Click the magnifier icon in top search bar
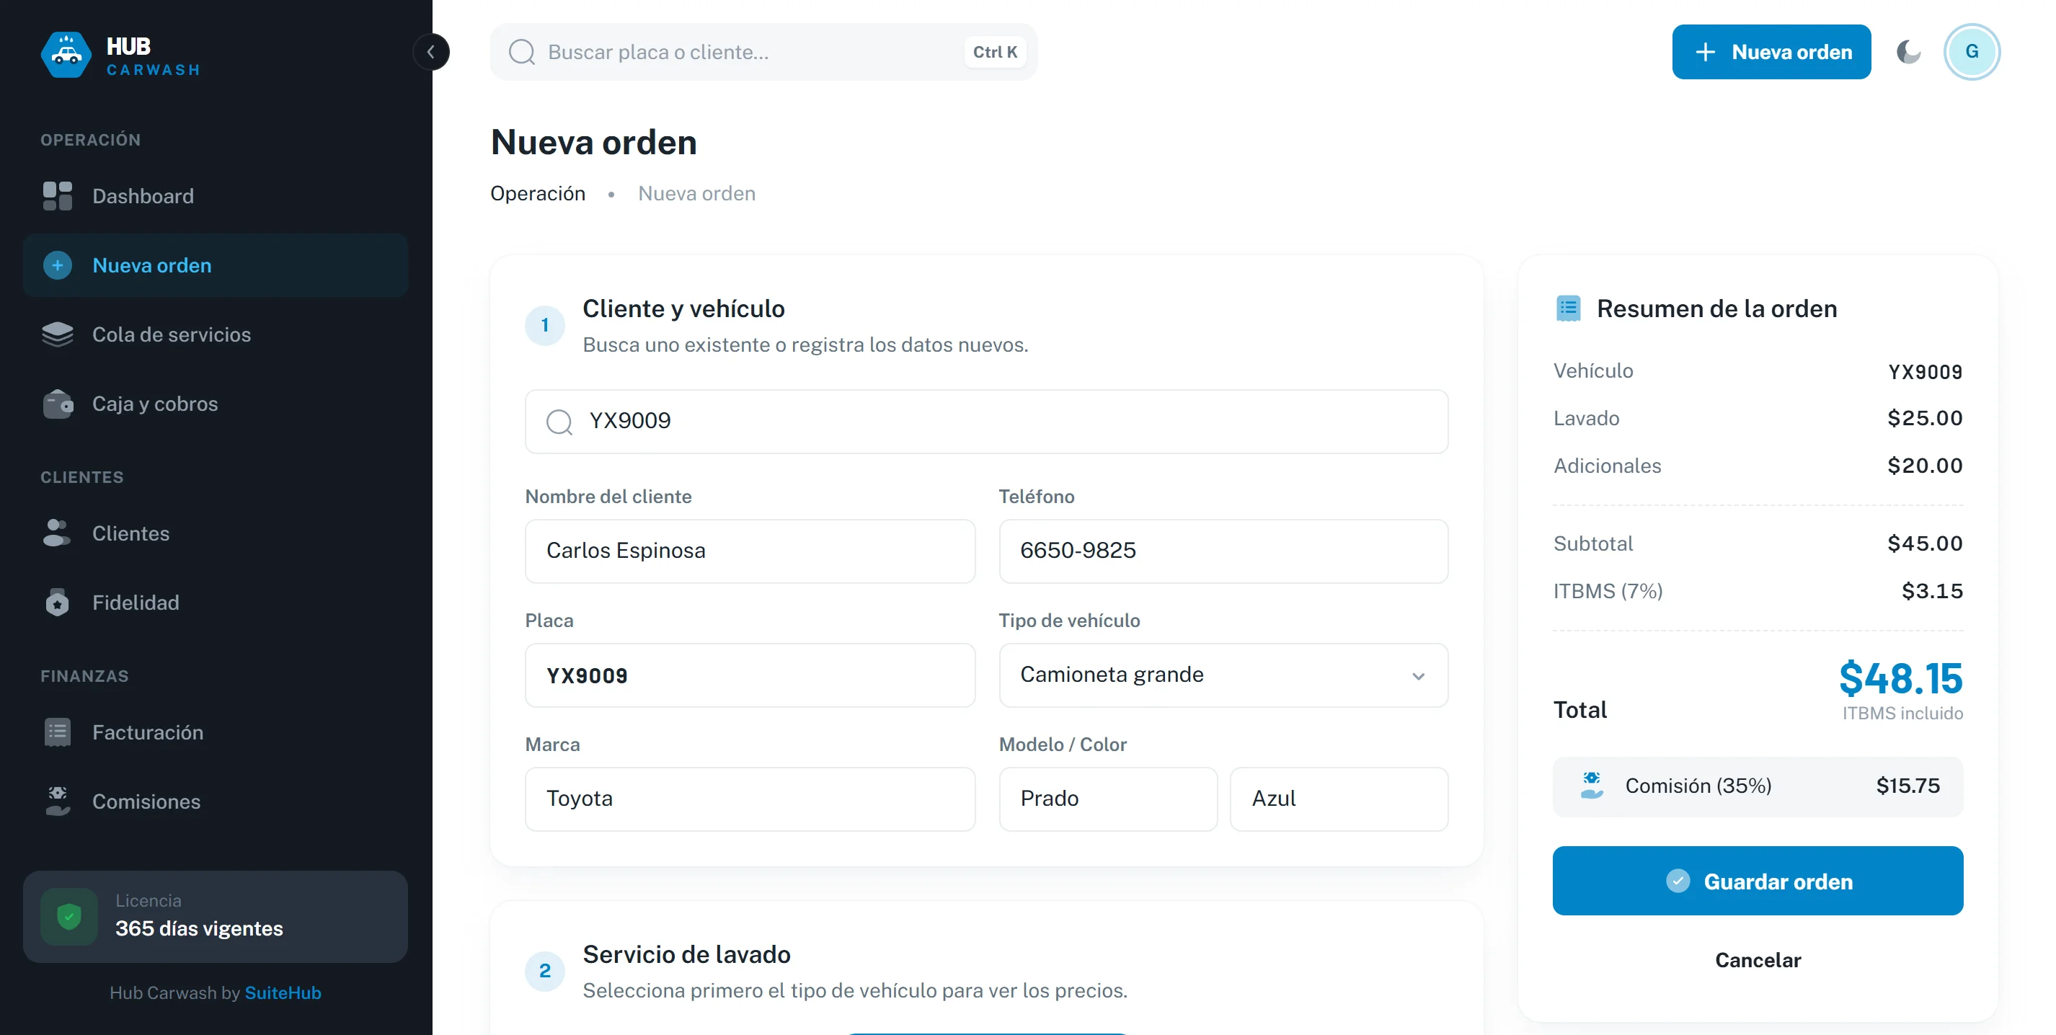 [522, 53]
